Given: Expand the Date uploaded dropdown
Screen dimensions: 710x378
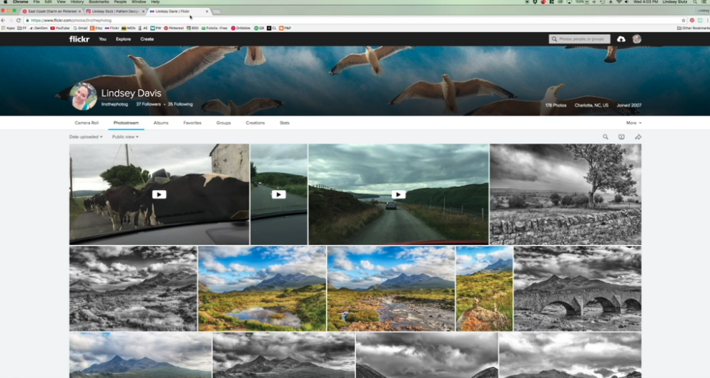Looking at the screenshot, I should pos(86,136).
